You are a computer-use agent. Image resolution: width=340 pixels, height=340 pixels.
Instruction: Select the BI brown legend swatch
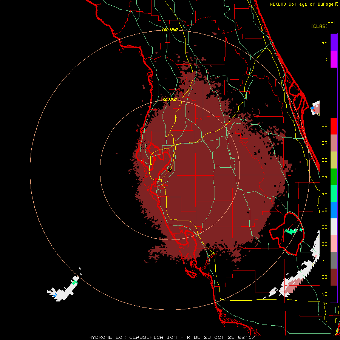(334, 277)
